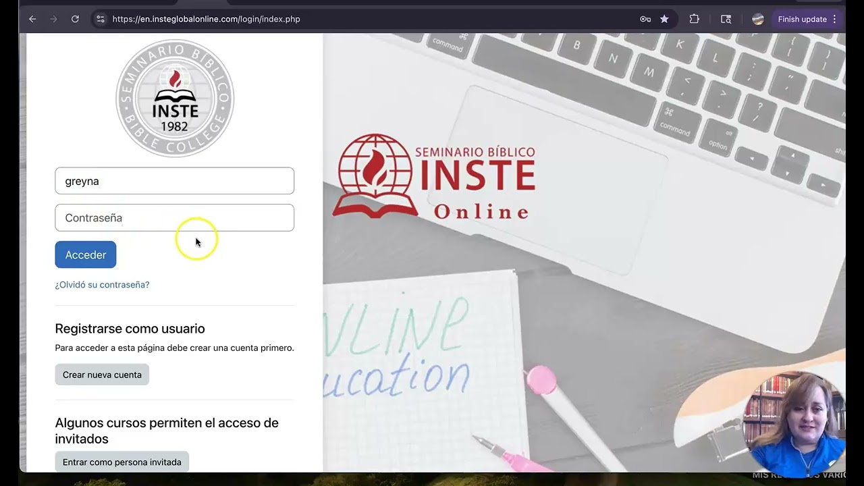Screen dimensions: 864x486
Task: Open the ¿Olvidó su contraseña? link
Action: tap(102, 285)
